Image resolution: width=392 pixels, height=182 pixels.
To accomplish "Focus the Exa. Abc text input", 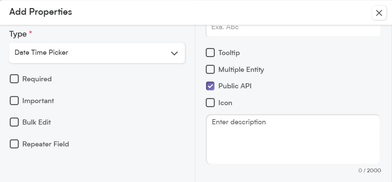I will point(293,30).
